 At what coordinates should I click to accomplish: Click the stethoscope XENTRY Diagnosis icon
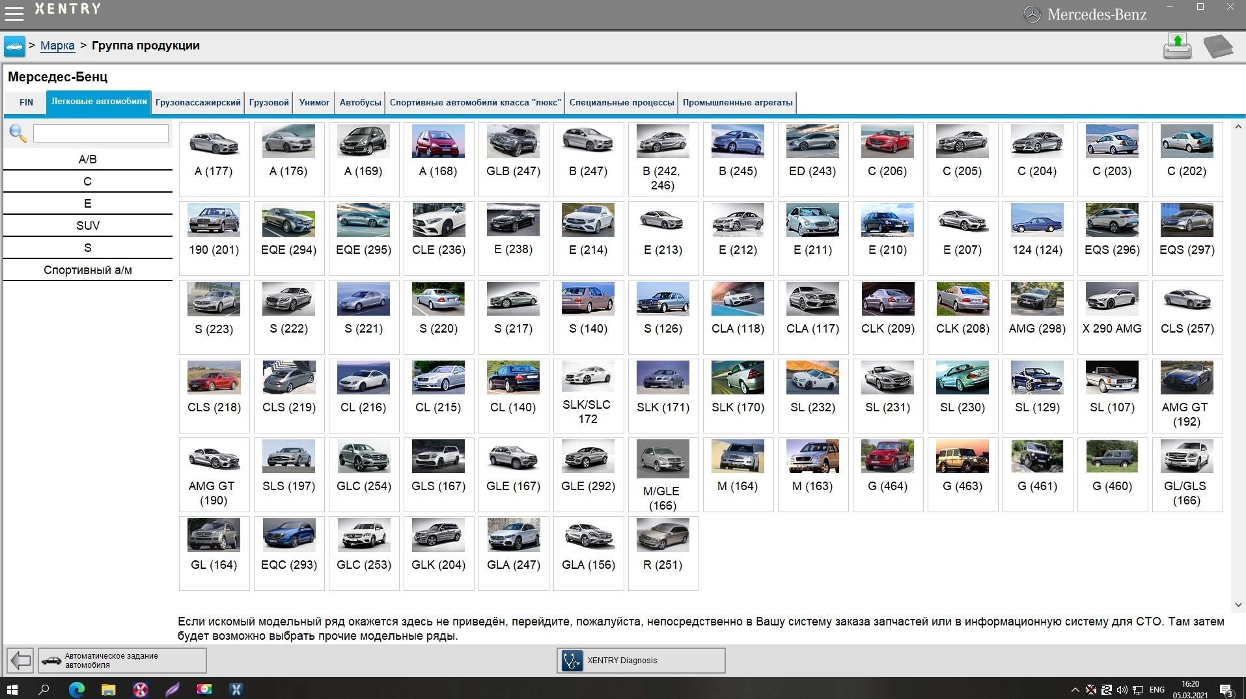(x=572, y=661)
